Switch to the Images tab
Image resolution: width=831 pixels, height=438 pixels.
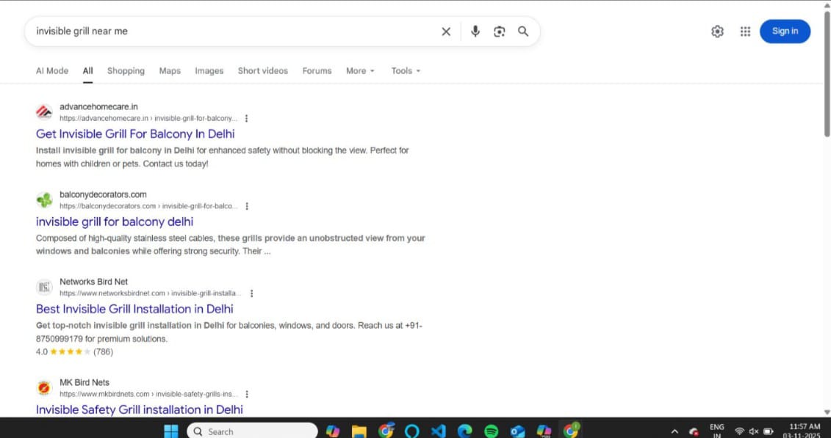pos(209,71)
